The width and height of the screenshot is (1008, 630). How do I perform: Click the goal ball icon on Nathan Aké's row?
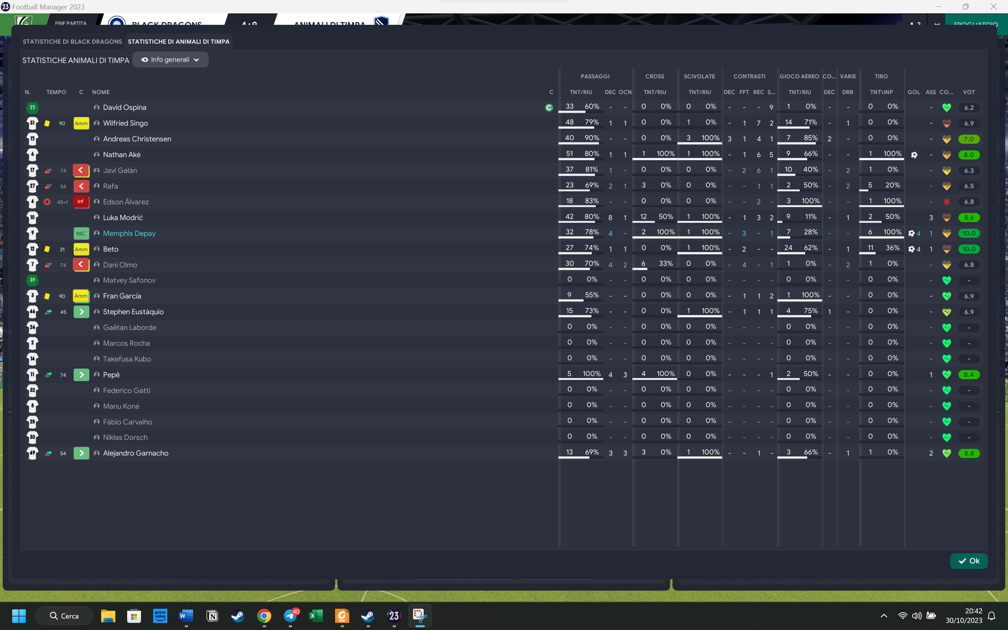(x=914, y=155)
